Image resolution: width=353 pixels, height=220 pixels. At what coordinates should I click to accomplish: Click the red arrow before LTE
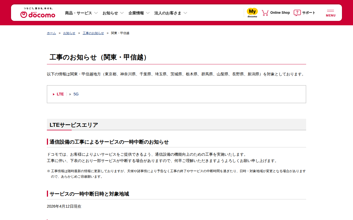click(54, 94)
